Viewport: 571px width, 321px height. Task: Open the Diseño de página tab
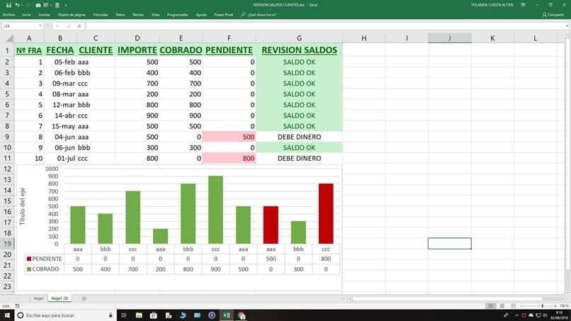pyautogui.click(x=72, y=15)
